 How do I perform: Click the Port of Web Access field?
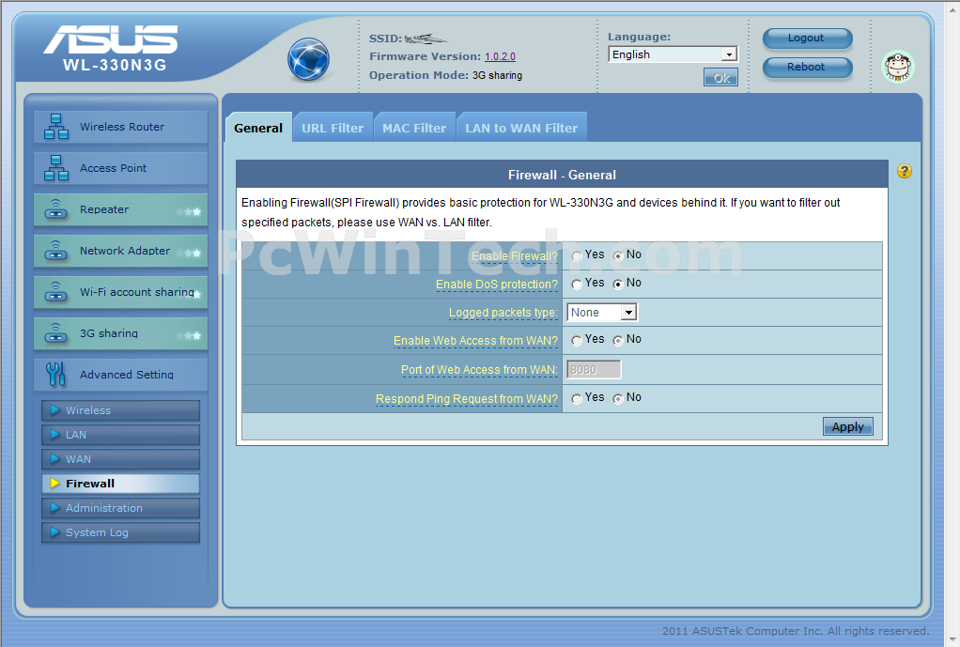[594, 370]
